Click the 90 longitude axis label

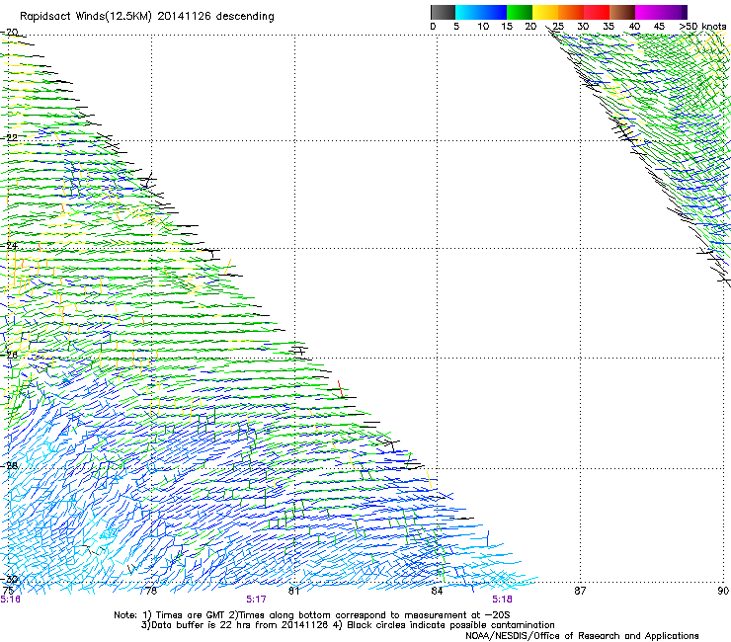coord(723,591)
